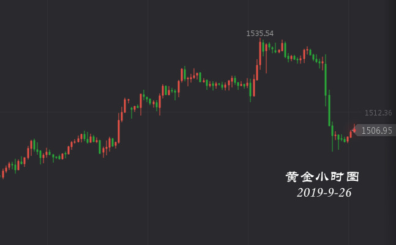This screenshot has width=396, height=245.
Task: Select the tall red candle under 1535.54
Action: pyautogui.click(x=260, y=54)
